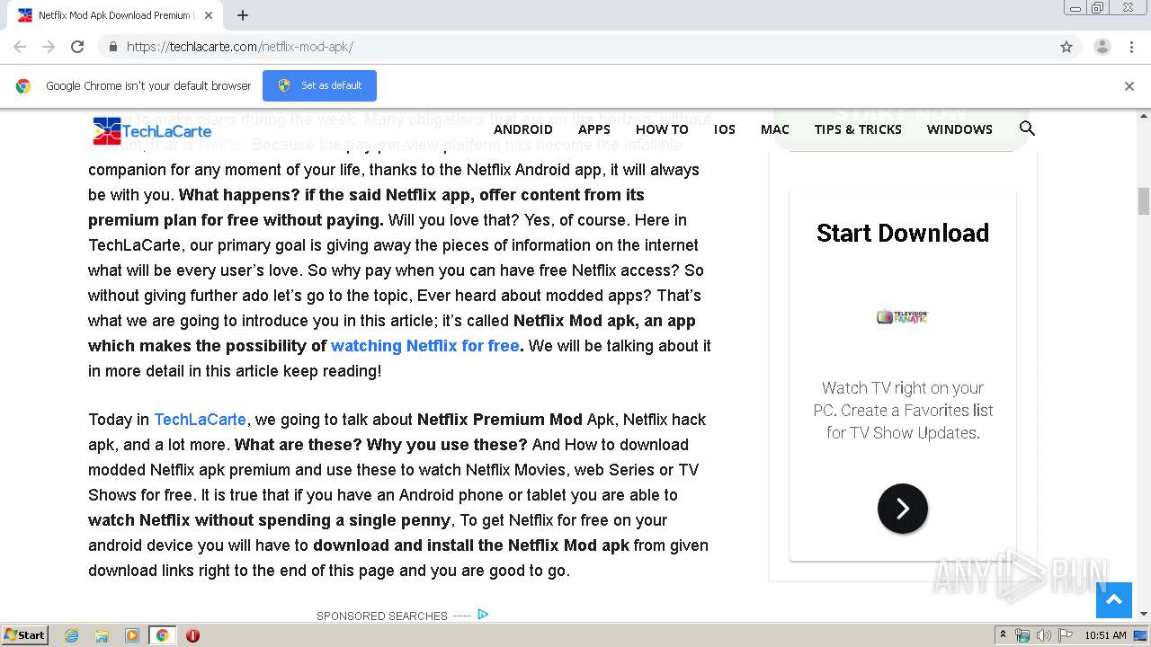This screenshot has width=1151, height=647.
Task: Open the MAC menu item
Action: tap(775, 129)
